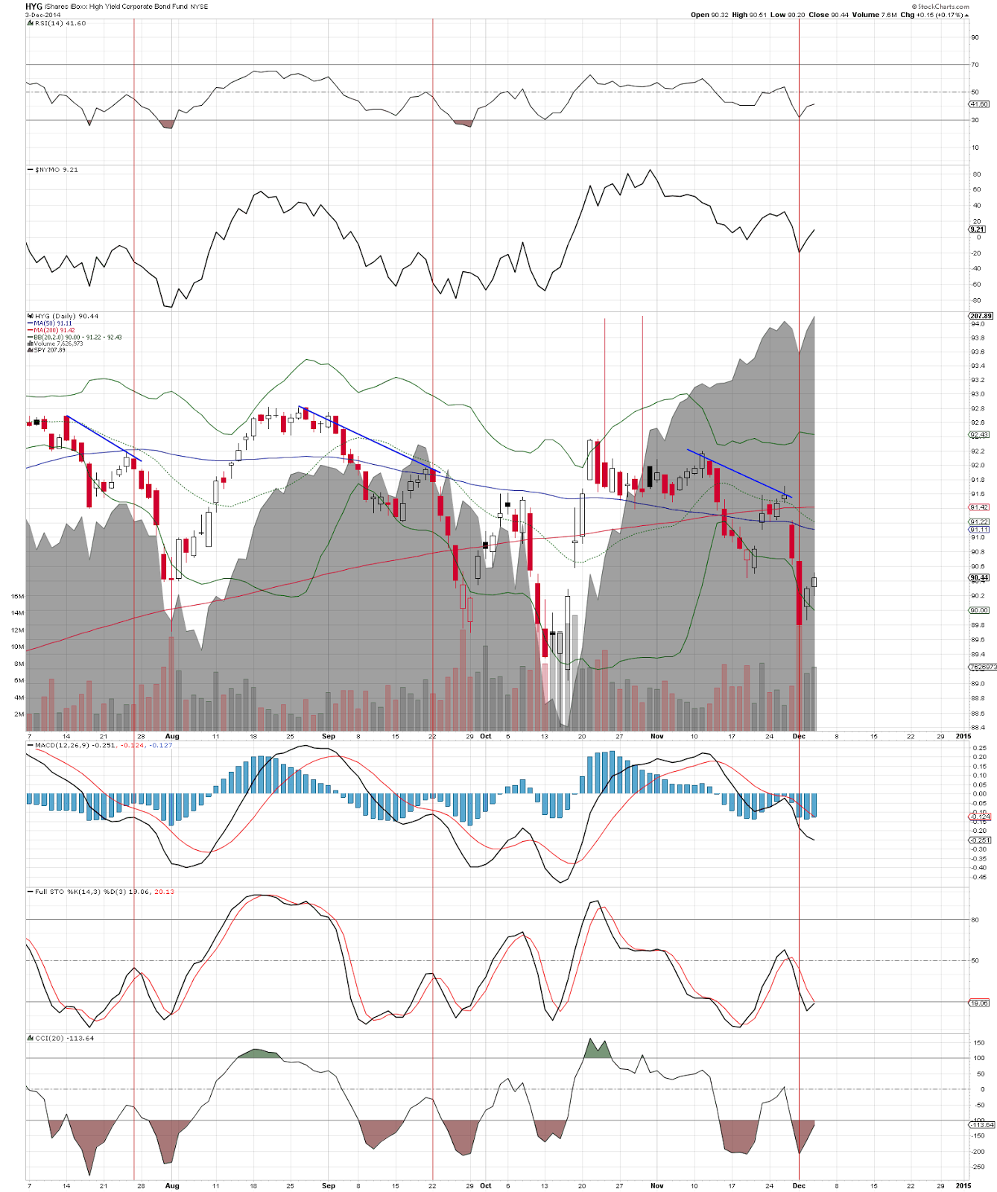The height and width of the screenshot is (1192, 997).
Task: Click the small triangle after the Chg value
Action: click(966, 15)
